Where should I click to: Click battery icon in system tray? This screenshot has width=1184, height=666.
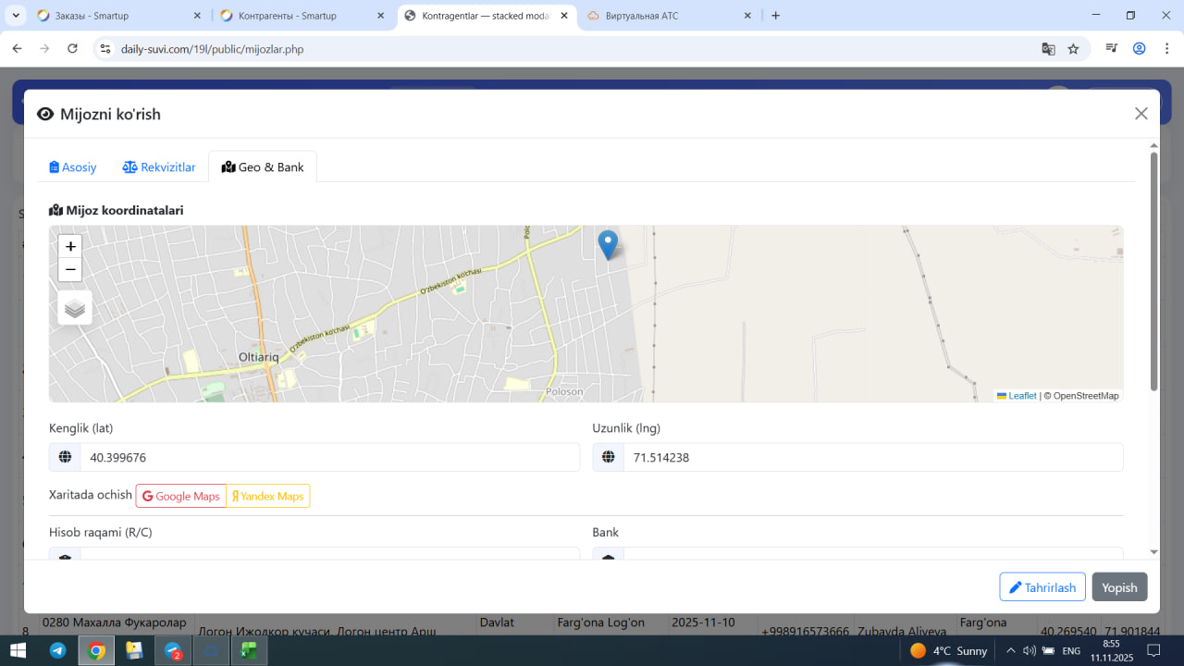1049,651
